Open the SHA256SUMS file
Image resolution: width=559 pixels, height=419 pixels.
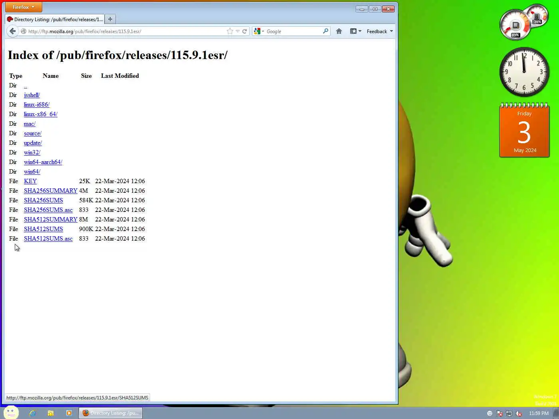tap(44, 200)
